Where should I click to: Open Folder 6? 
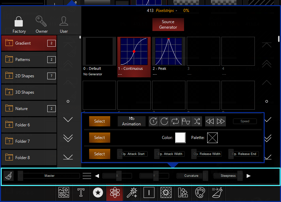coord(29,125)
